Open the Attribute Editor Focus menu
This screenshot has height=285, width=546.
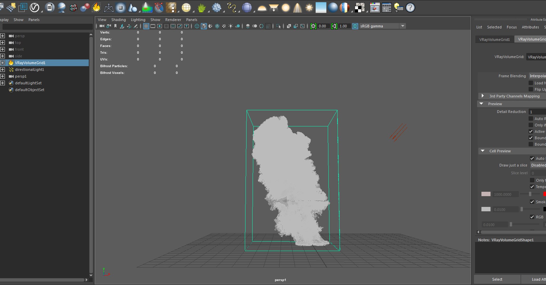point(512,27)
